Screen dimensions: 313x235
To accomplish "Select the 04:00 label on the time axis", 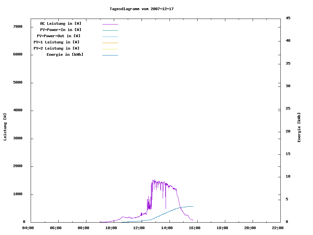I will pyautogui.click(x=28, y=228).
